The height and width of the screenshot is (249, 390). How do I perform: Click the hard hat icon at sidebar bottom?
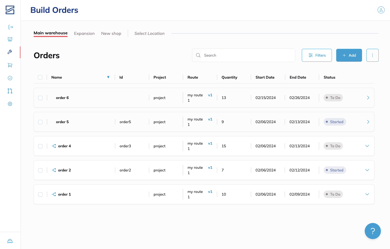tap(10, 241)
